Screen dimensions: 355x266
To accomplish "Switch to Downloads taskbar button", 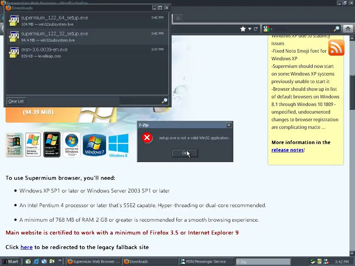I will (x=150, y=261).
